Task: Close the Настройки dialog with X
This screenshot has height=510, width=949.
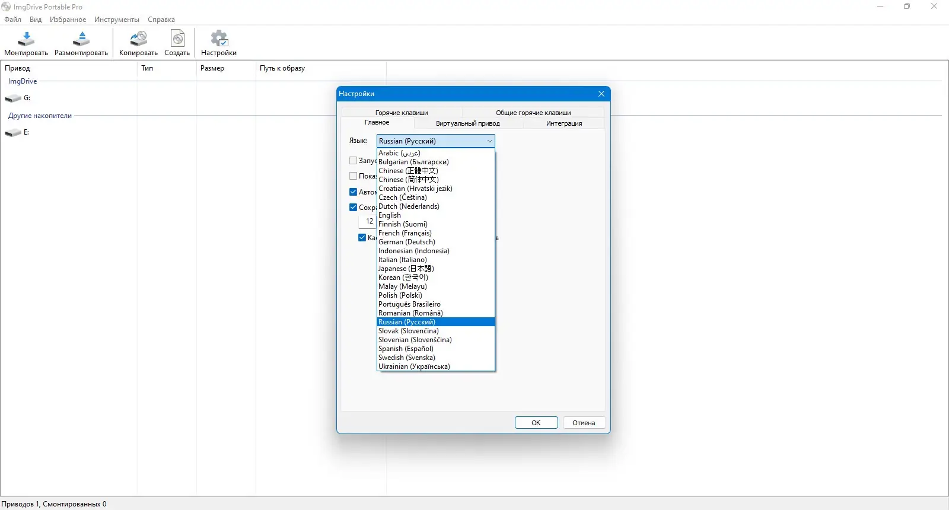Action: tap(601, 94)
